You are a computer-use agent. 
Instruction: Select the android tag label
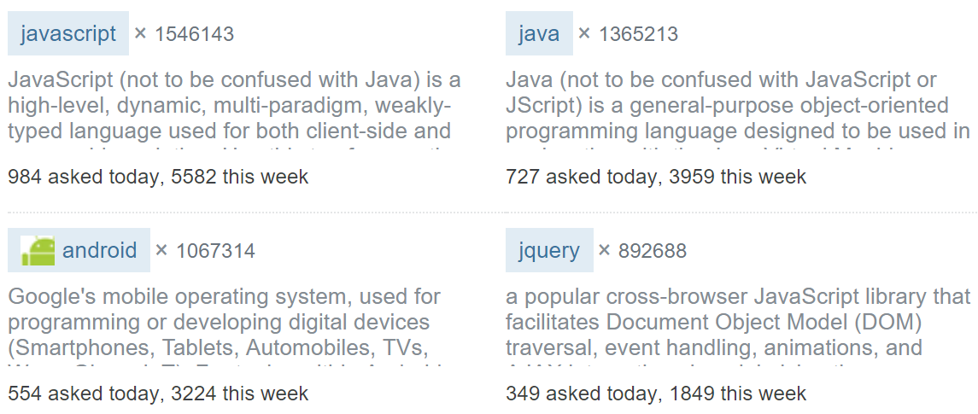pyautogui.click(x=99, y=250)
